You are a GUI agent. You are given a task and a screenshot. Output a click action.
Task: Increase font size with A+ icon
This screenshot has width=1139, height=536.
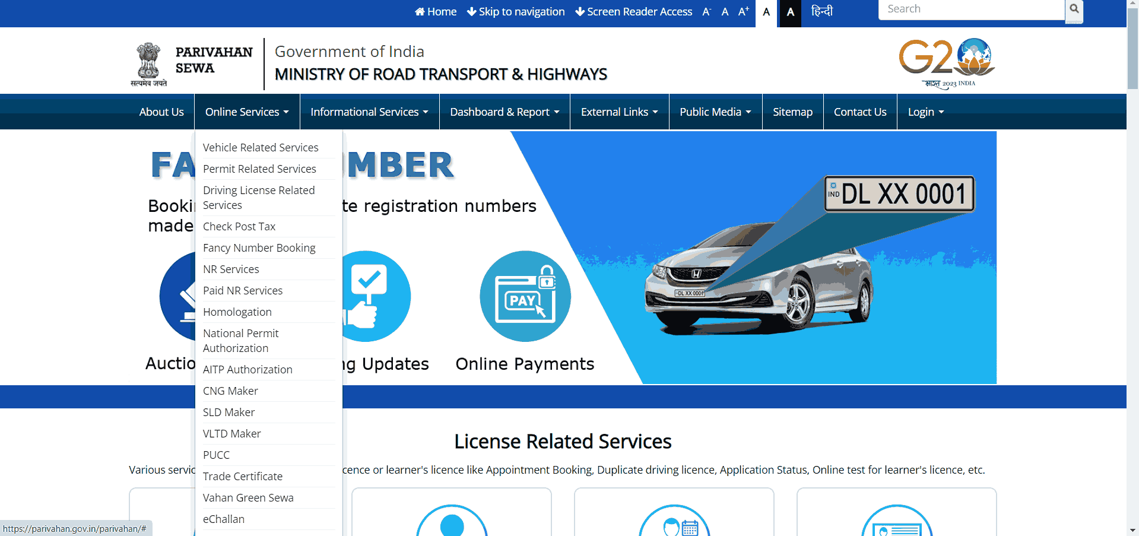(743, 12)
